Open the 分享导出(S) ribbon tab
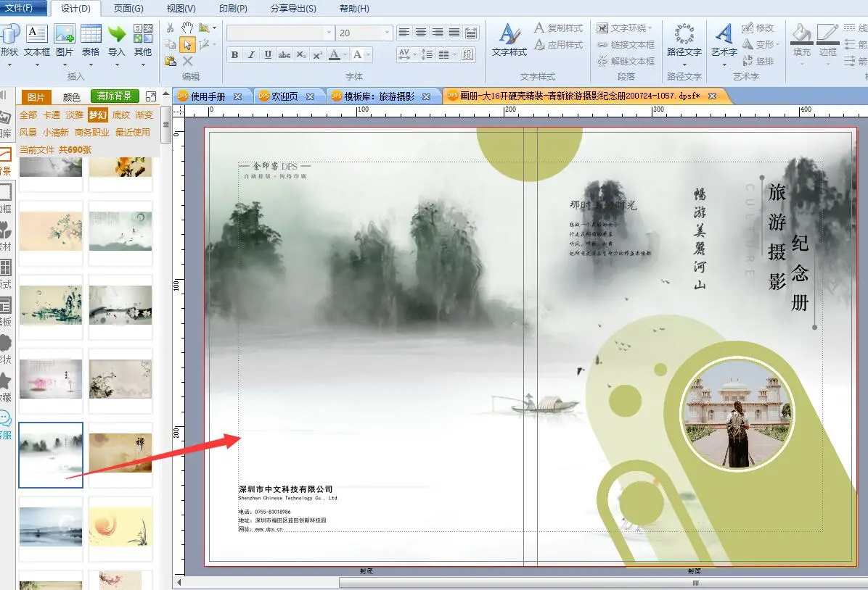 [293, 8]
